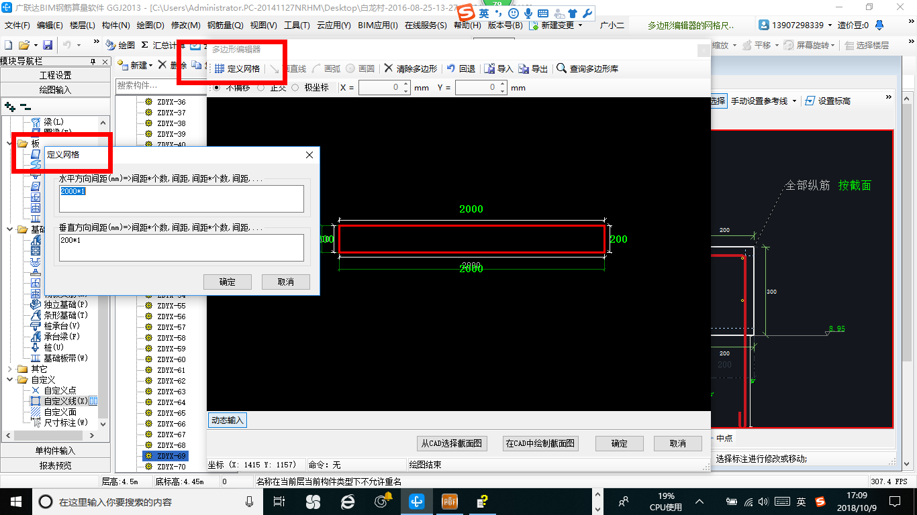Click Sogou input emoji face icon
The image size is (917, 515).
[x=514, y=13]
